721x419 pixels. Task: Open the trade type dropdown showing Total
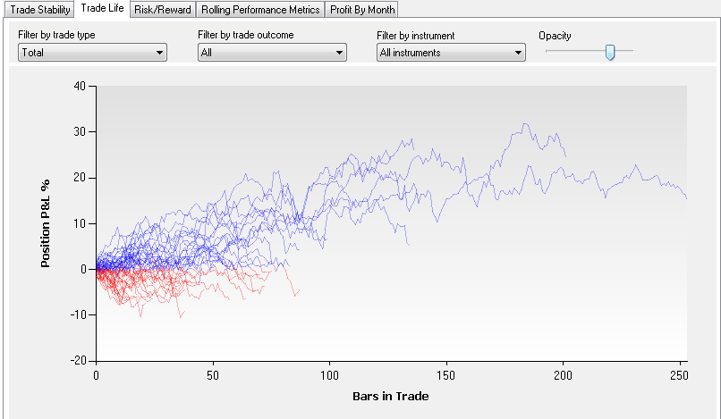(x=92, y=53)
